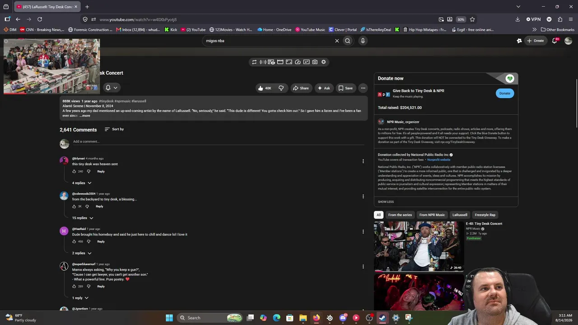Select the Freestyle Rap chip
The image size is (578, 325).
tap(485, 215)
